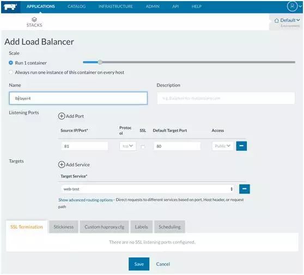This screenshot has height=275, width=304.
Task: Click the Save button
Action: point(139,264)
